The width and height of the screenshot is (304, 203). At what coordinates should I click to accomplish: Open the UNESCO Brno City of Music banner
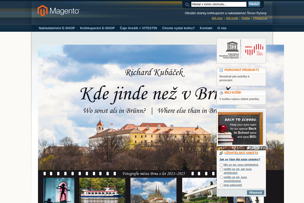tap(241, 51)
